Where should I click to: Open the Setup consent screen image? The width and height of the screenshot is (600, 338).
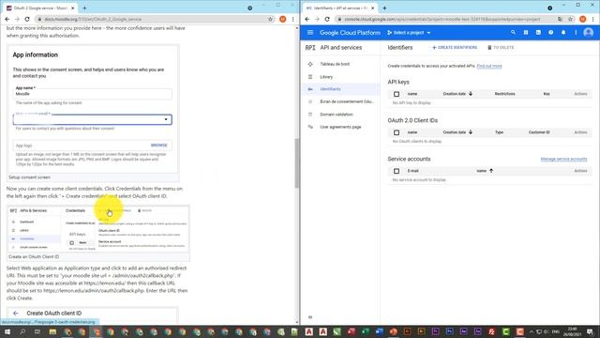click(93, 109)
